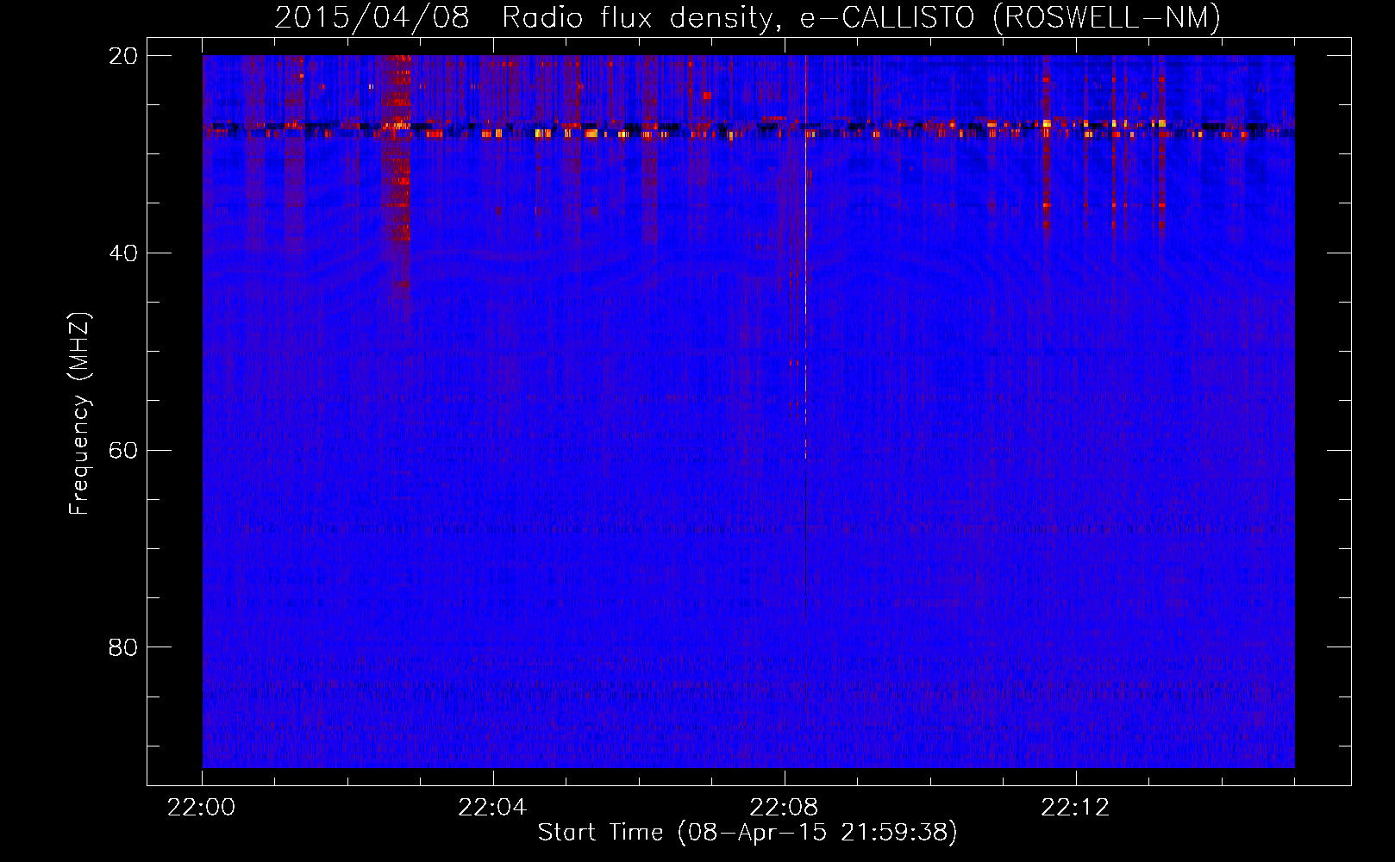
Task: Click the time tick label '22:12'
Action: 1076,808
